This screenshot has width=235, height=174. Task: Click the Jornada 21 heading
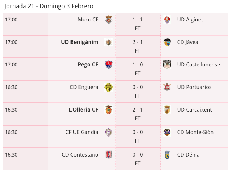49,6
